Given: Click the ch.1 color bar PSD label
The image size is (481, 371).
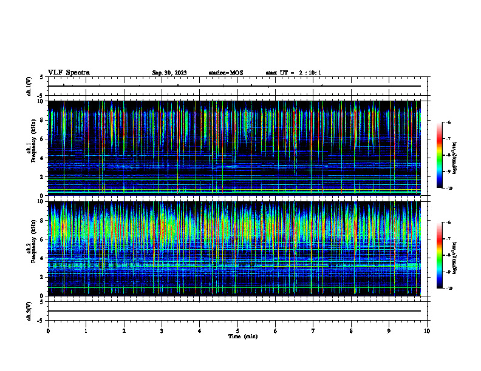Looking at the screenshot, I should tap(455, 158).
